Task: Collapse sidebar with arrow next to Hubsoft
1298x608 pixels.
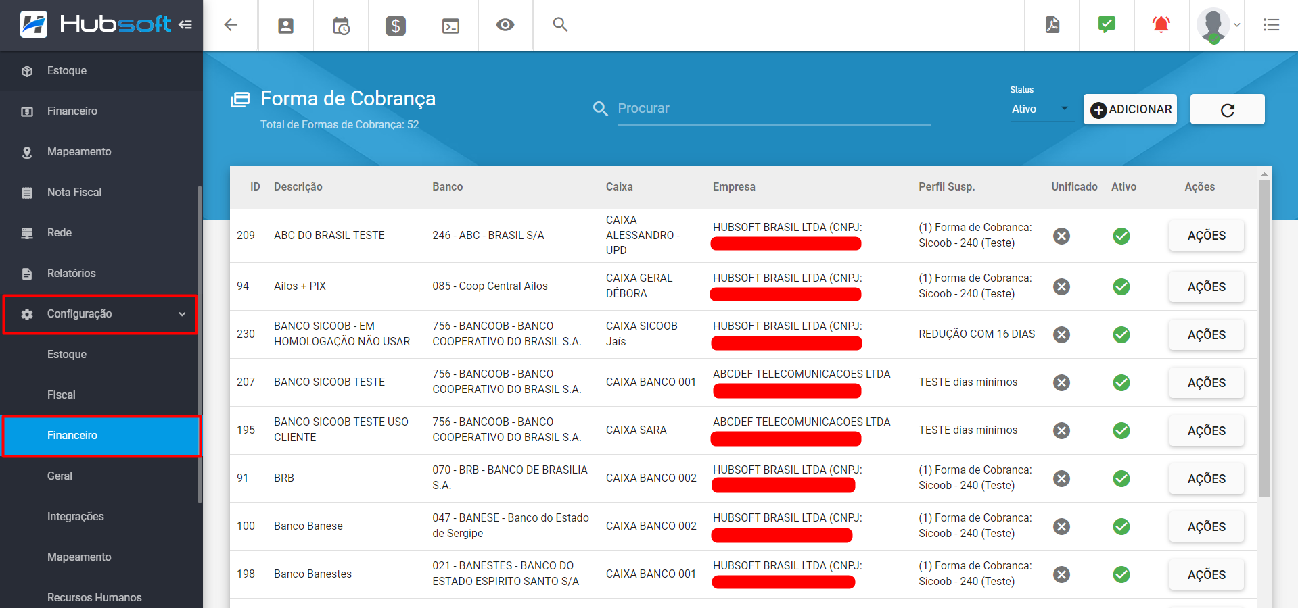Action: point(185,25)
